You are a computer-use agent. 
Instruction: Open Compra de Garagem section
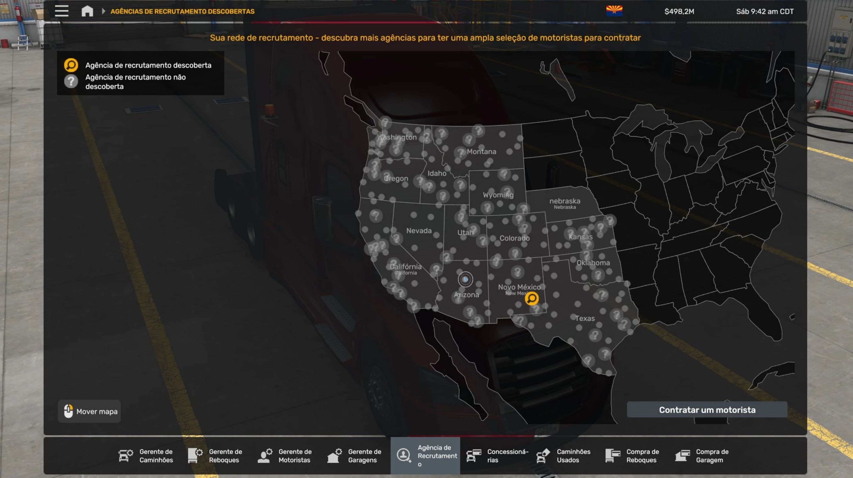(702, 455)
